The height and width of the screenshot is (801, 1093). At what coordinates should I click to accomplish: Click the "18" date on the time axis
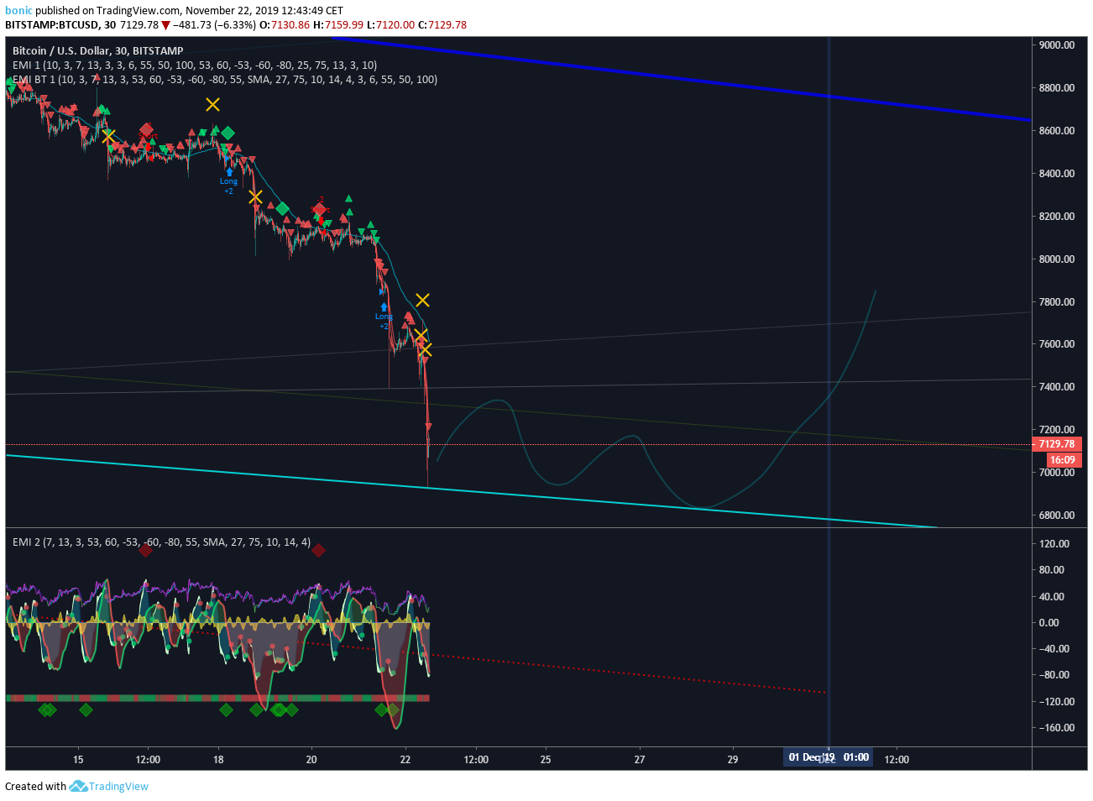pyautogui.click(x=218, y=760)
